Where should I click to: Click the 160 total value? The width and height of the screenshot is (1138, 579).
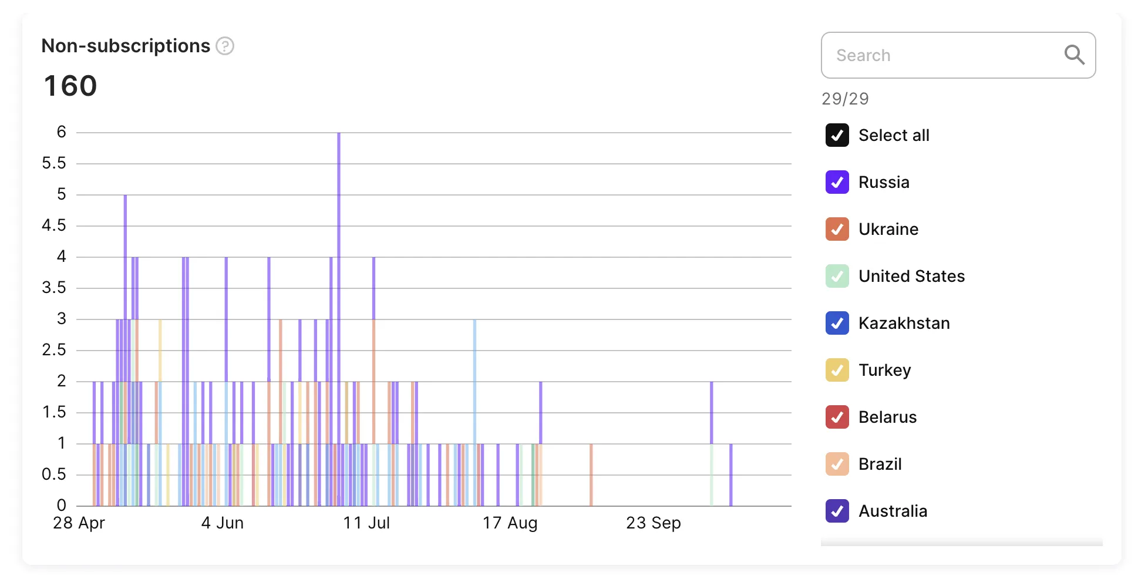(70, 86)
